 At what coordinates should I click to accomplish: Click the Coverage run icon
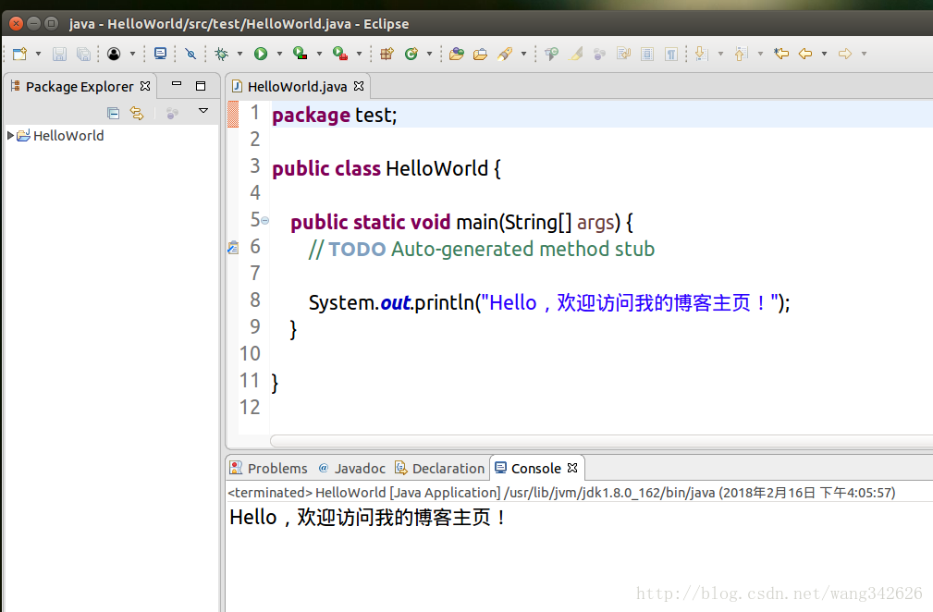[x=301, y=54]
